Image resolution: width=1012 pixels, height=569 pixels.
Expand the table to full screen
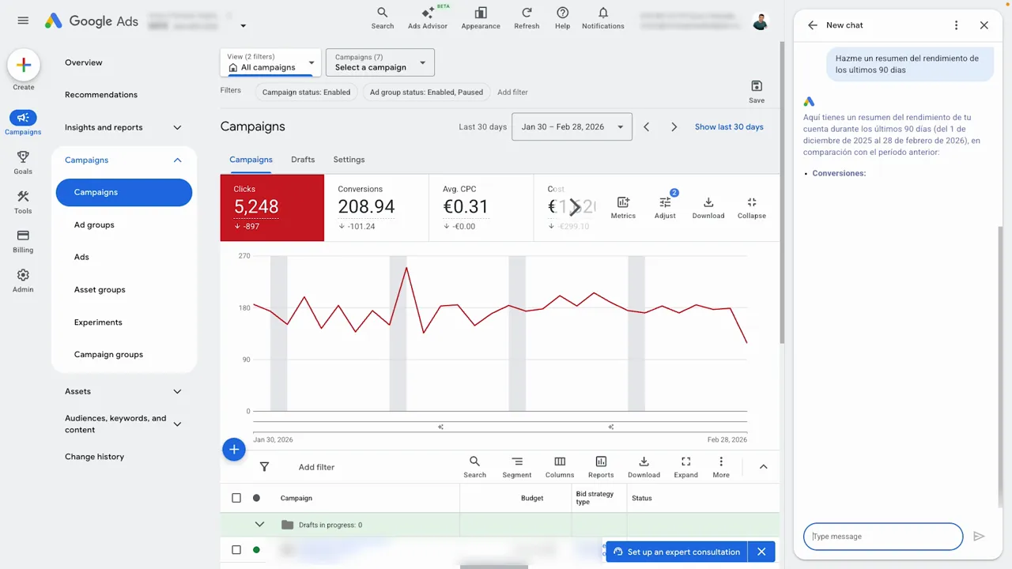tap(685, 466)
